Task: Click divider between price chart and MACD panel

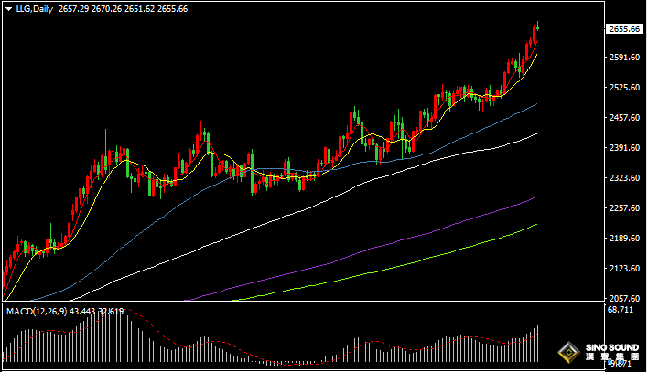Action: pos(302,304)
